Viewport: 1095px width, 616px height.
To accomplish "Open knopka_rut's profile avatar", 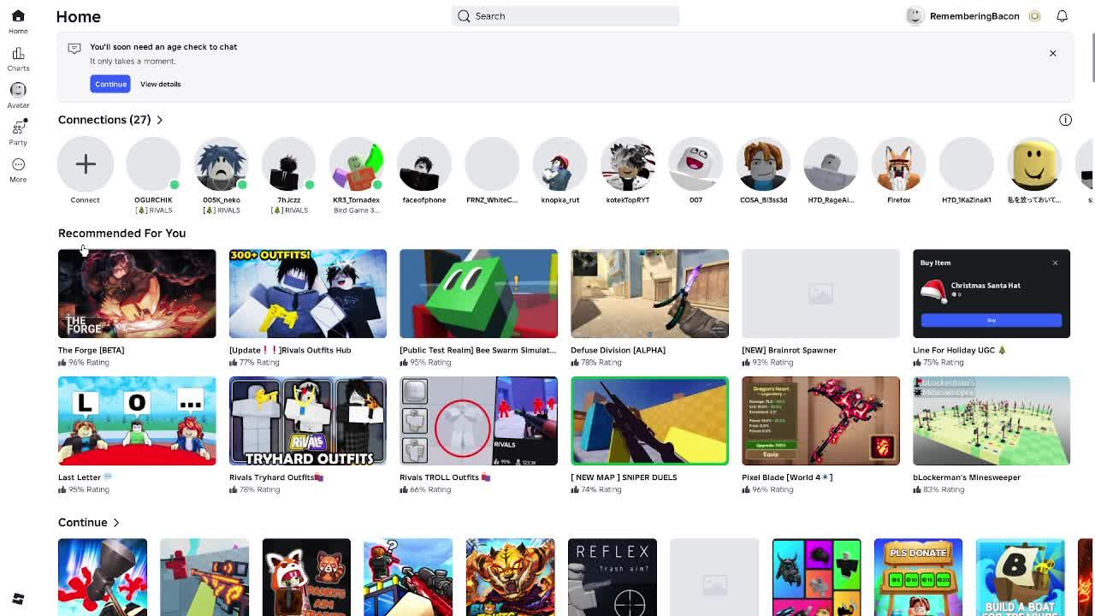I will click(560, 163).
